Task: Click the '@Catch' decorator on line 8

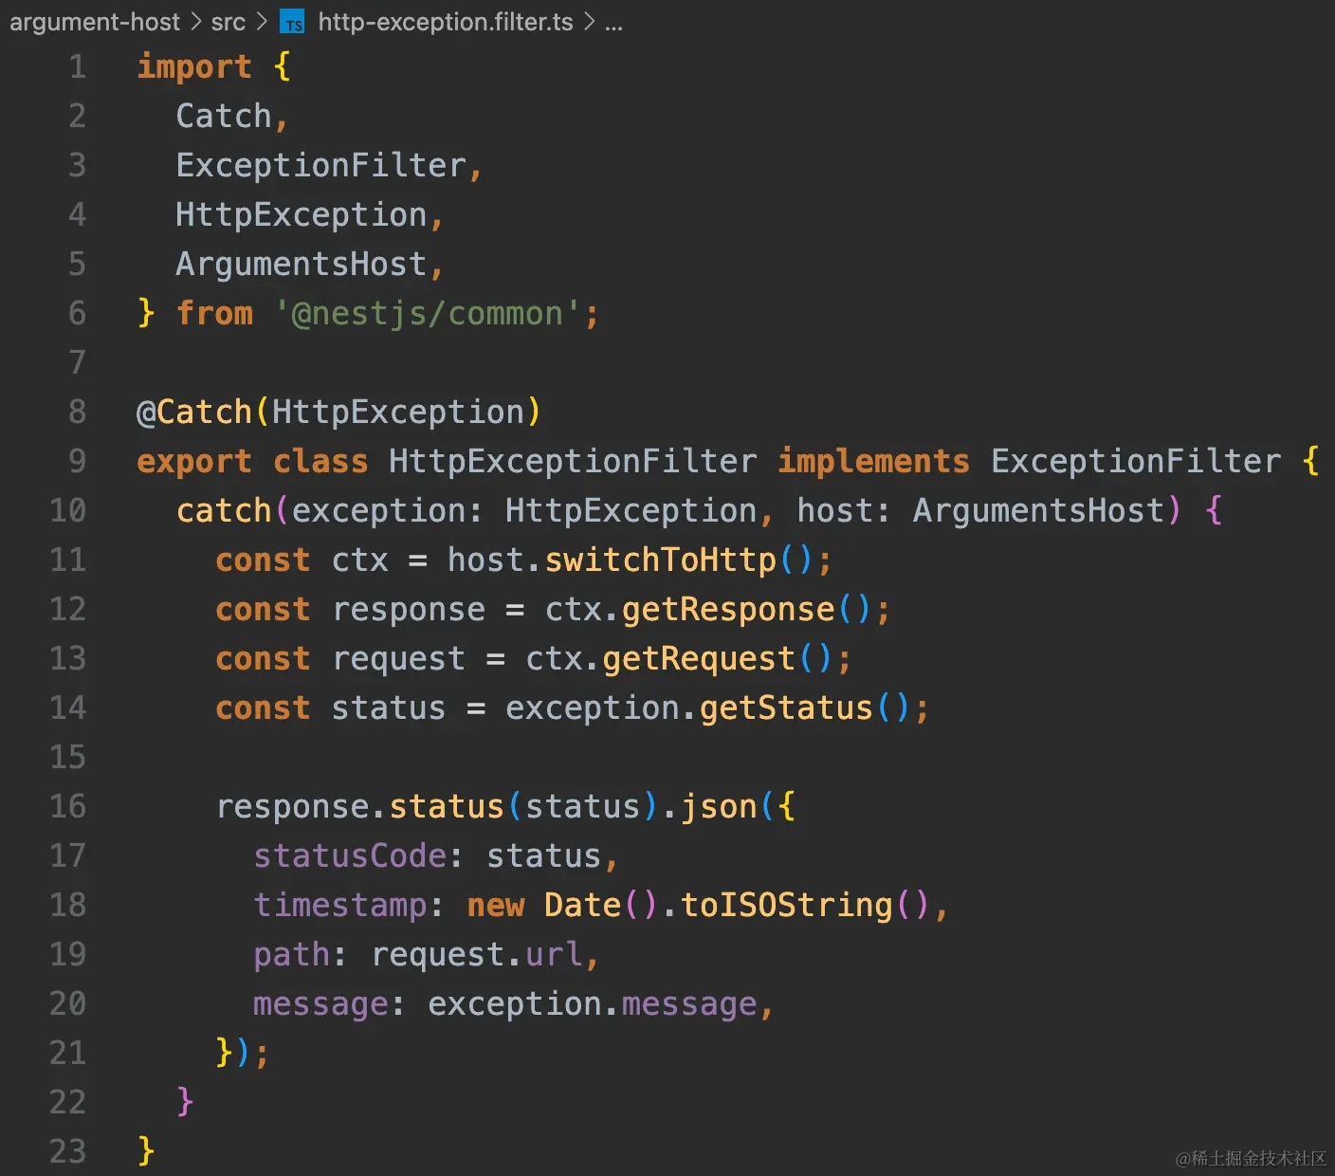Action: click(194, 413)
